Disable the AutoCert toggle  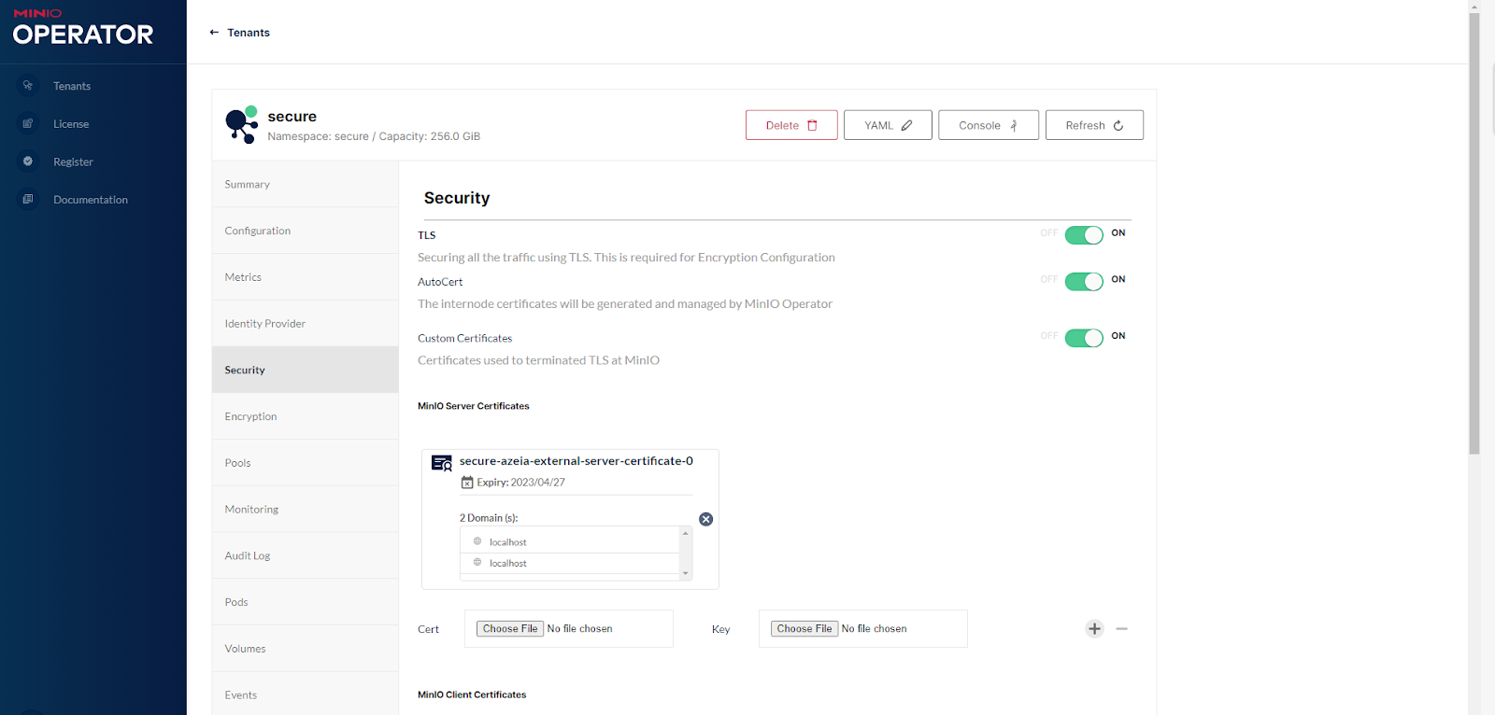coord(1084,282)
